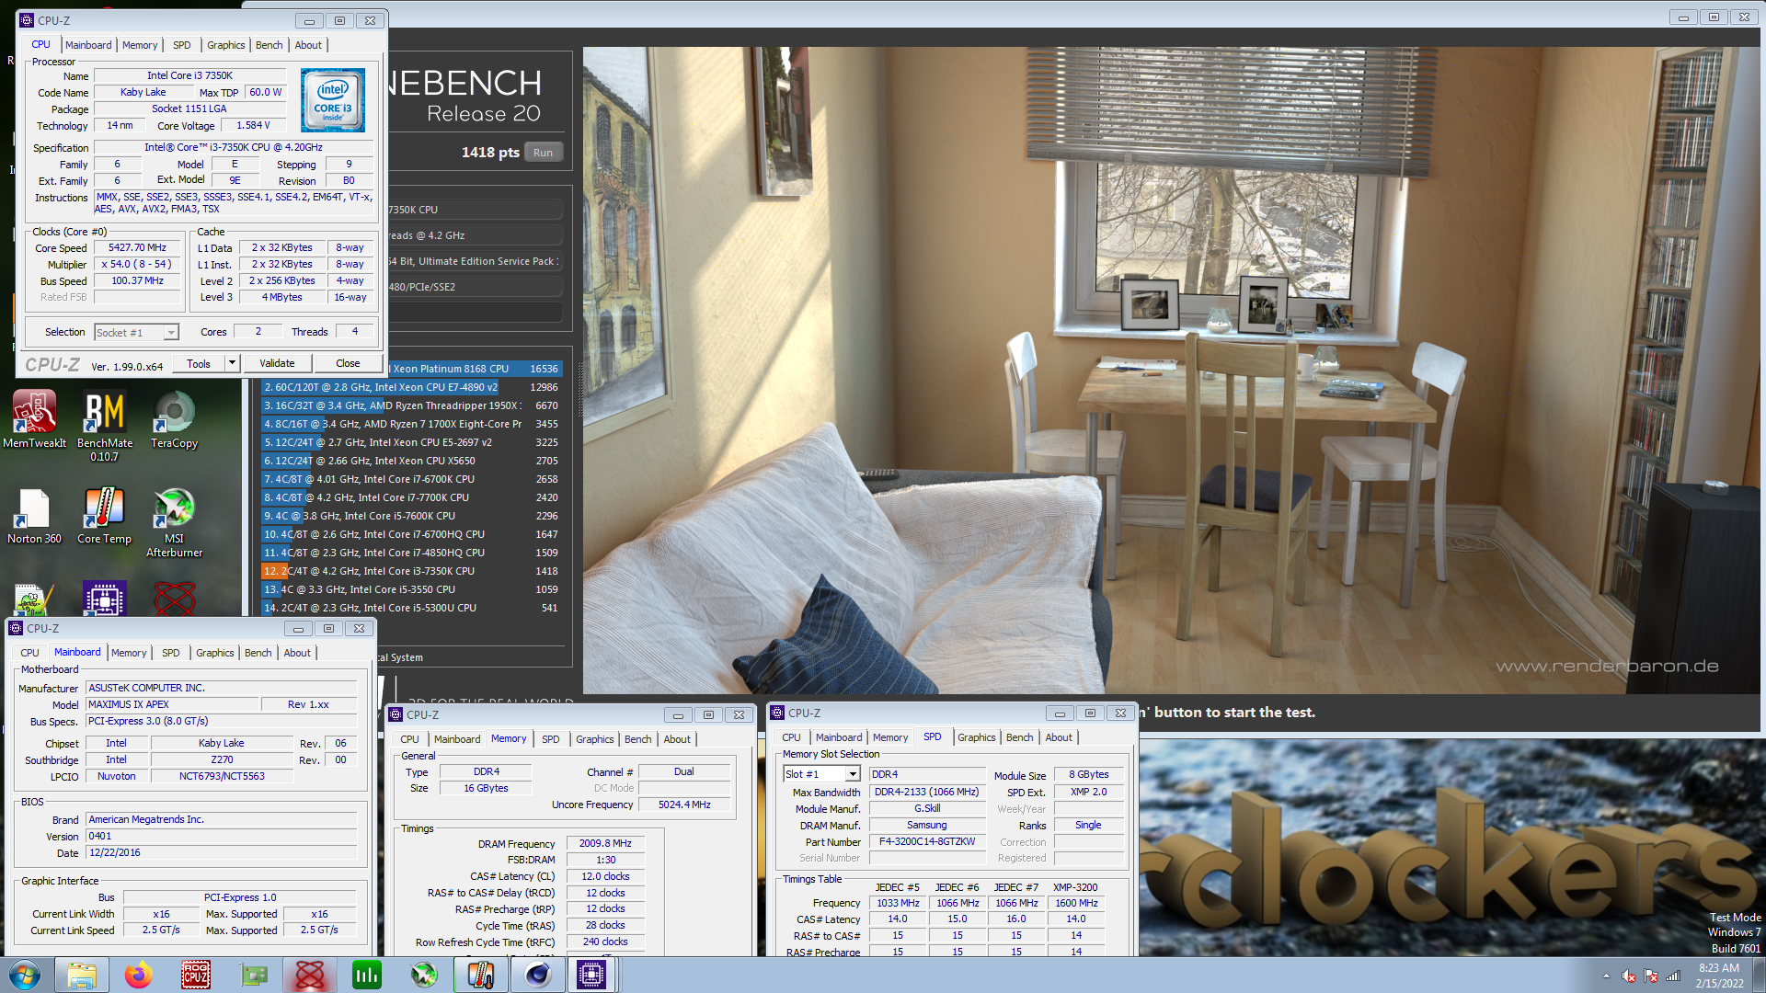
Task: Click the 1418 pts score in Cinebench
Action: point(490,153)
